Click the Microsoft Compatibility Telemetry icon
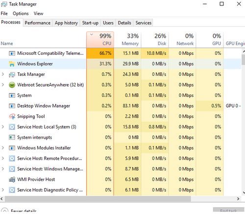The height and width of the screenshot is (214, 245). click(12, 53)
